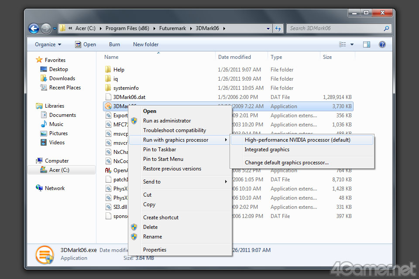419x279 pixels.
Task: Click the New folder button
Action: 146,44
